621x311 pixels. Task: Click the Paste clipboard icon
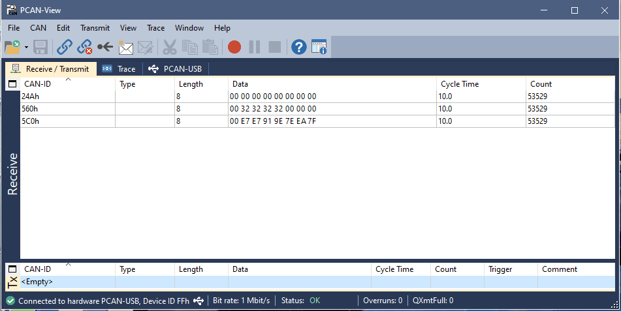click(210, 47)
